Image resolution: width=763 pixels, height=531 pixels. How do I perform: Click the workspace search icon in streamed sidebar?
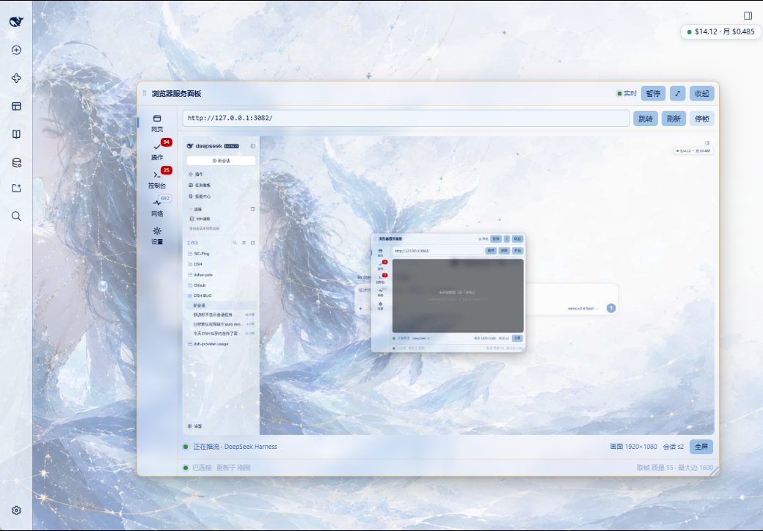(x=235, y=243)
